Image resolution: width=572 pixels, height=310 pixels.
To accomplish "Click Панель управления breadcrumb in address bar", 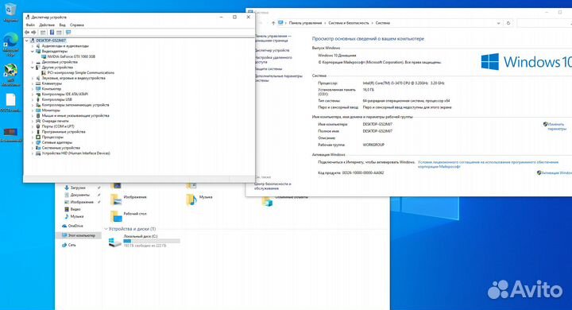I will [x=305, y=23].
